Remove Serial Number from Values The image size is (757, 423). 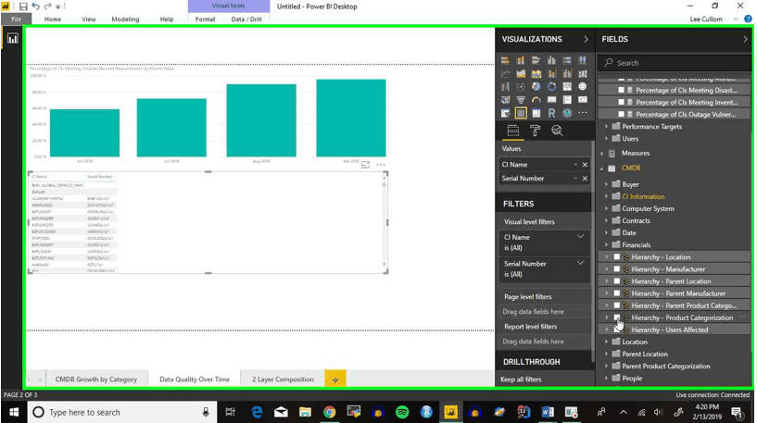[x=585, y=179]
